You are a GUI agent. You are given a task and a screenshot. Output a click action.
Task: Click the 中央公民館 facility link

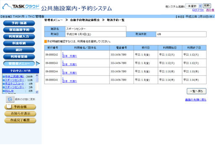(x=14, y=77)
